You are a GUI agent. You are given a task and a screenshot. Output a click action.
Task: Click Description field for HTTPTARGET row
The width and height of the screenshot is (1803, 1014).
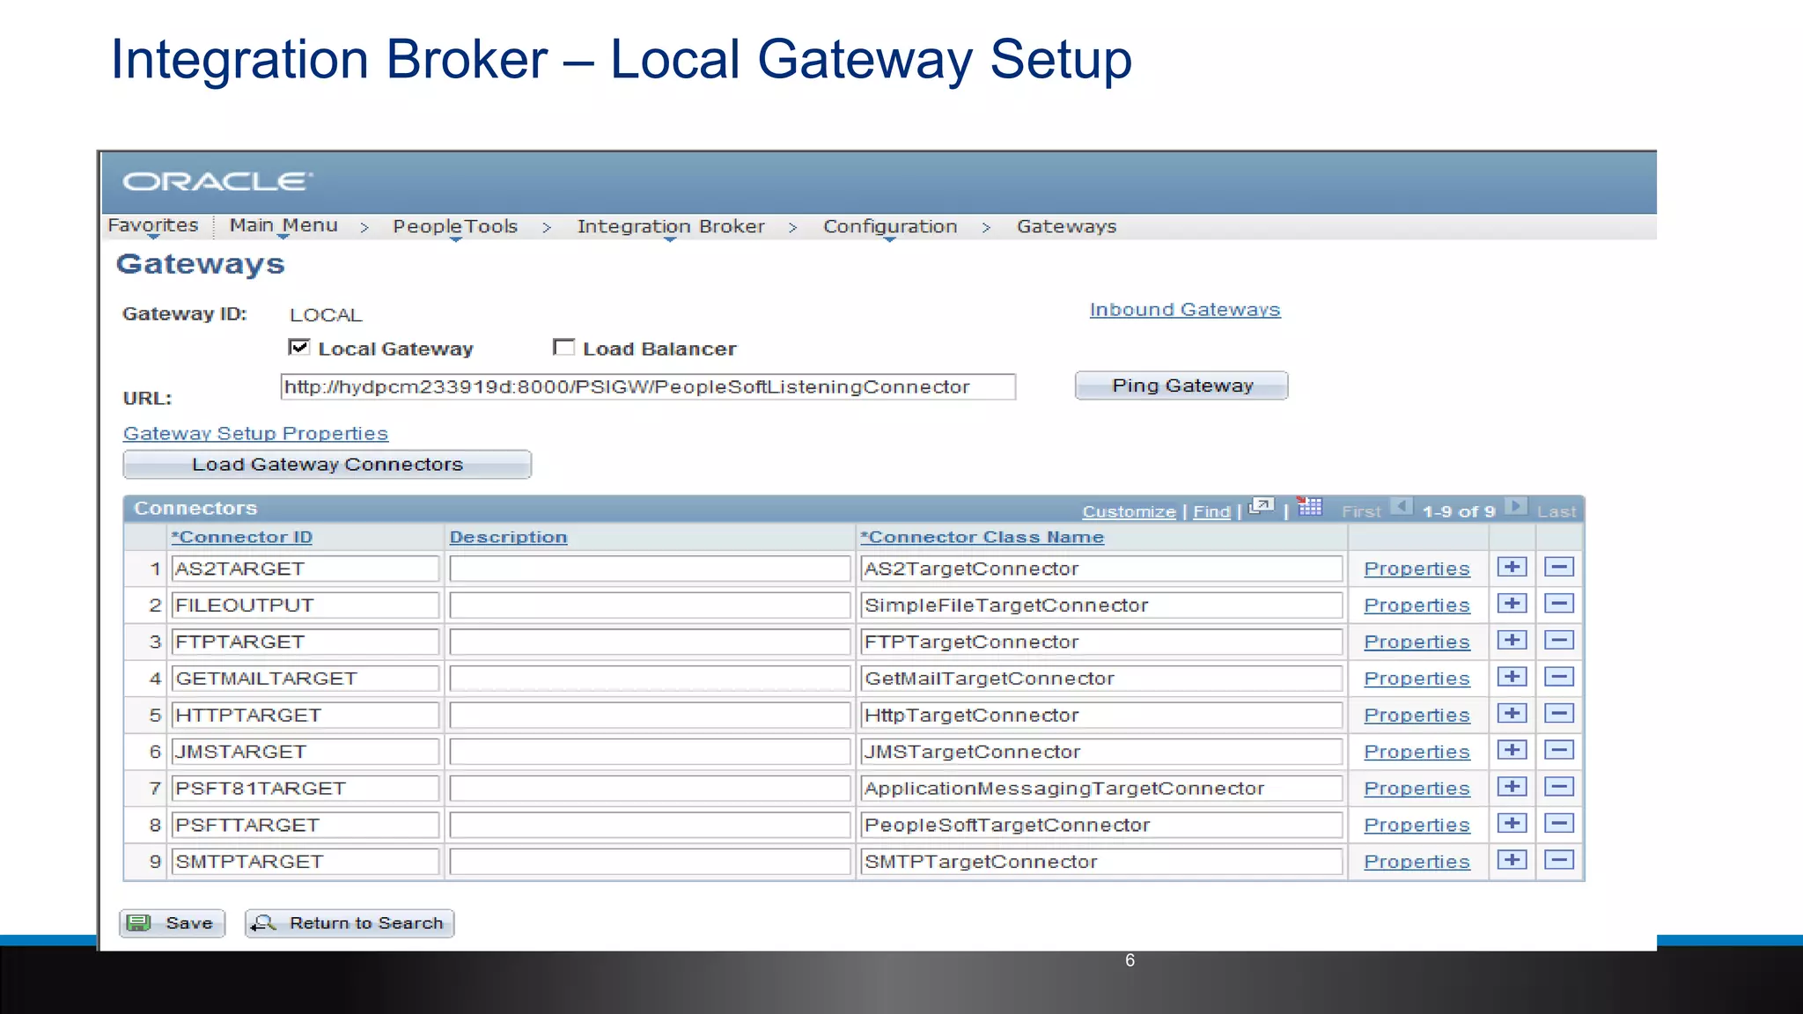pos(650,715)
